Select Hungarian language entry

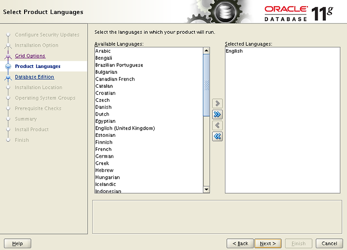[x=149, y=177]
